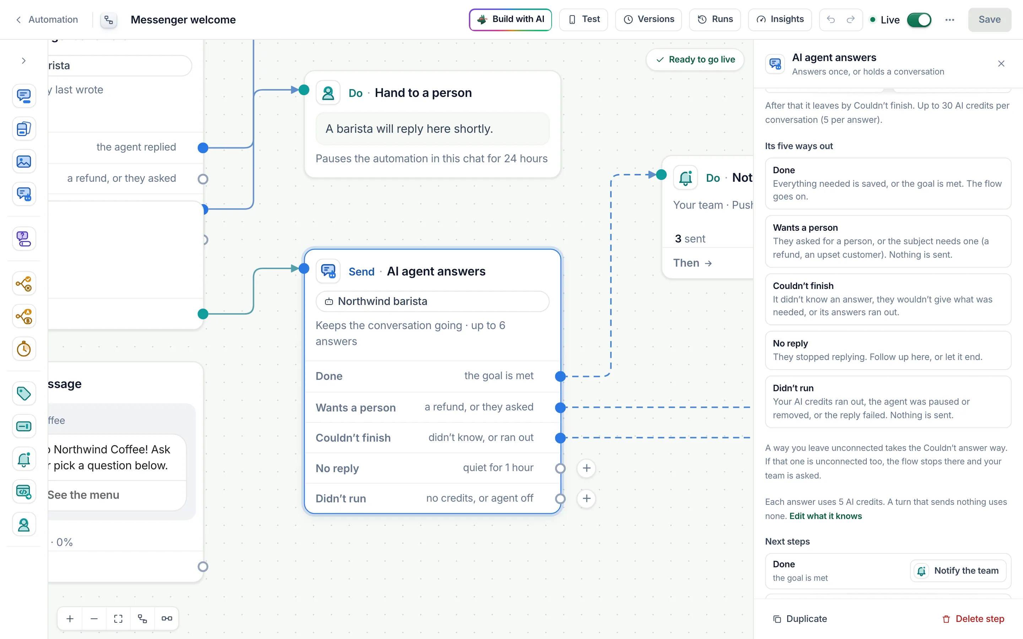Click Notify the team next step
The image size is (1023, 639).
(x=958, y=570)
